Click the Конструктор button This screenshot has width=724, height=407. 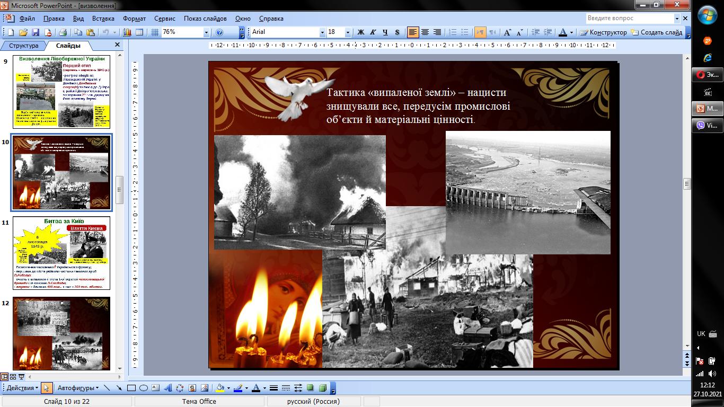[x=604, y=32]
